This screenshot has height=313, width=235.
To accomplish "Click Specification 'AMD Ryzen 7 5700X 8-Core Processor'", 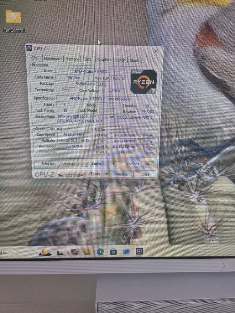I will point(100,99).
